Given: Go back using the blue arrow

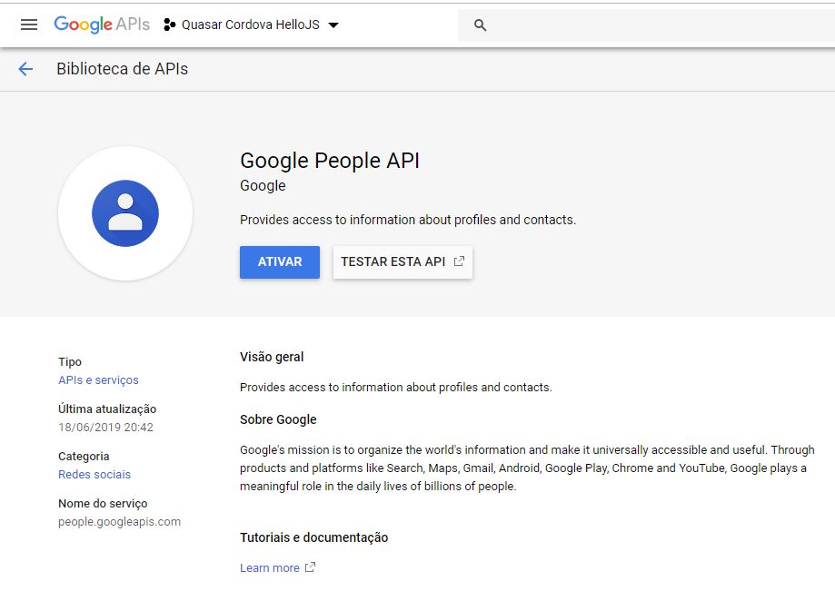Looking at the screenshot, I should coord(25,69).
